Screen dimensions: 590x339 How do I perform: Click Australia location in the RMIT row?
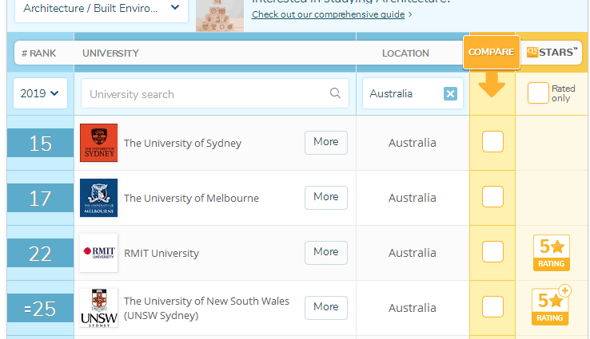[x=413, y=253]
